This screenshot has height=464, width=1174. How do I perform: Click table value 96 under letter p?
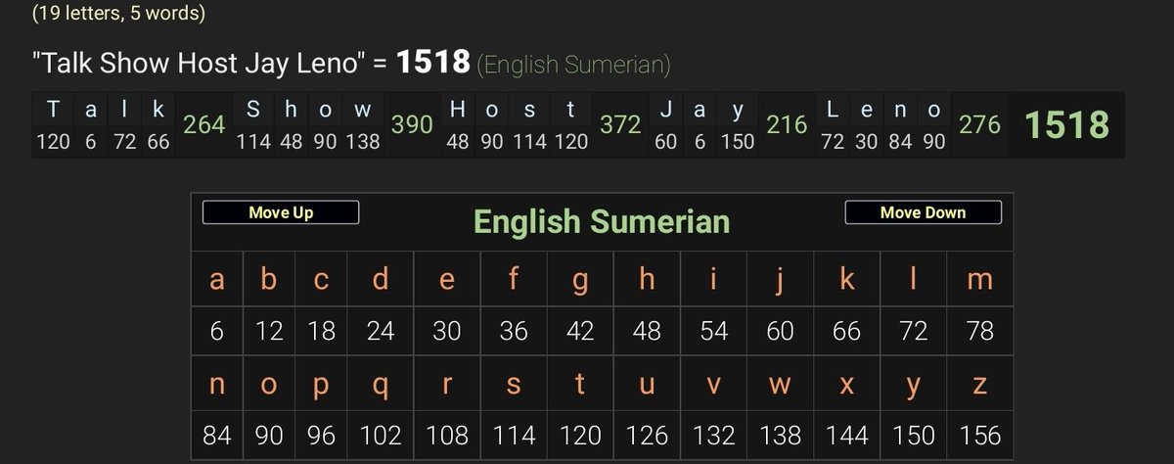321,435
